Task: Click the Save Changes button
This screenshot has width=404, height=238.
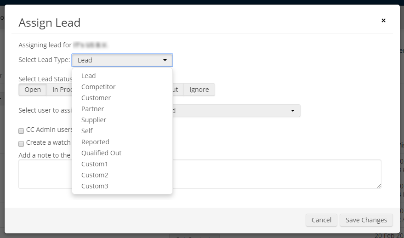Action: 366,220
